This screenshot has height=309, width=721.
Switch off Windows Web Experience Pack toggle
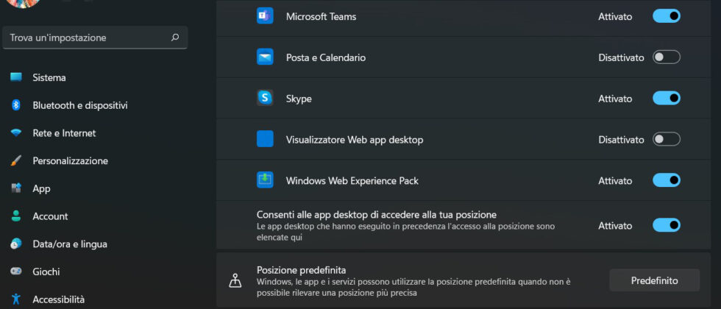[x=666, y=180]
